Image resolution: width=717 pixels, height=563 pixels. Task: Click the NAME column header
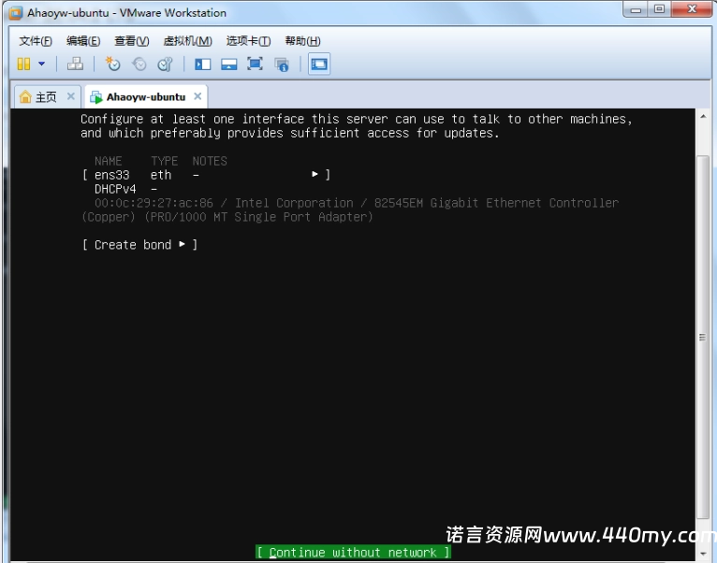point(109,161)
